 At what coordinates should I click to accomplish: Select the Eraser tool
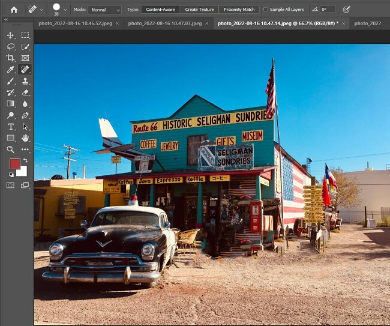[25, 92]
